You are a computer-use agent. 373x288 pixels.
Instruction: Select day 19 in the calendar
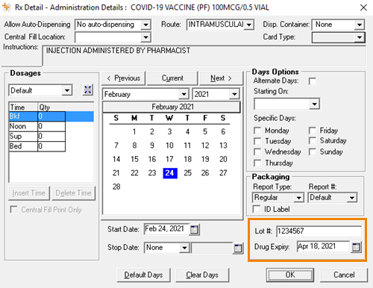pos(205,159)
